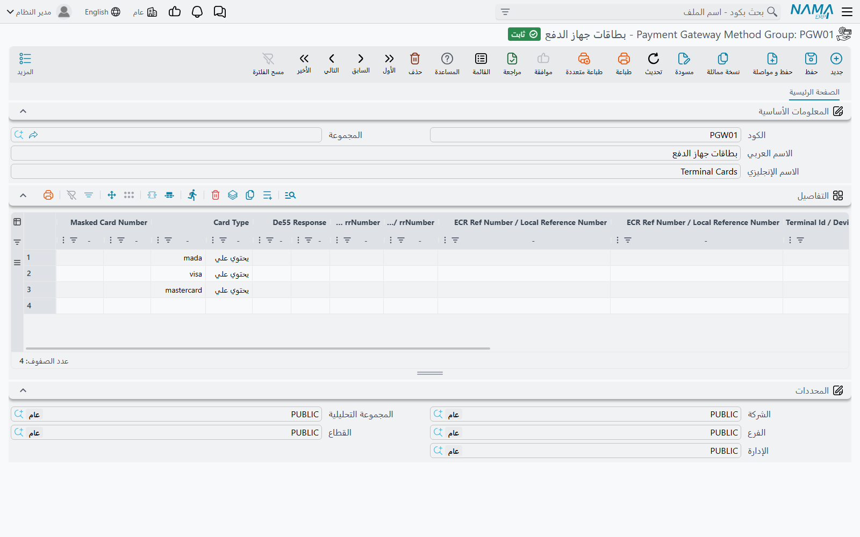Collapse the المعلومات الأساسية section
860x537 pixels.
[23, 111]
